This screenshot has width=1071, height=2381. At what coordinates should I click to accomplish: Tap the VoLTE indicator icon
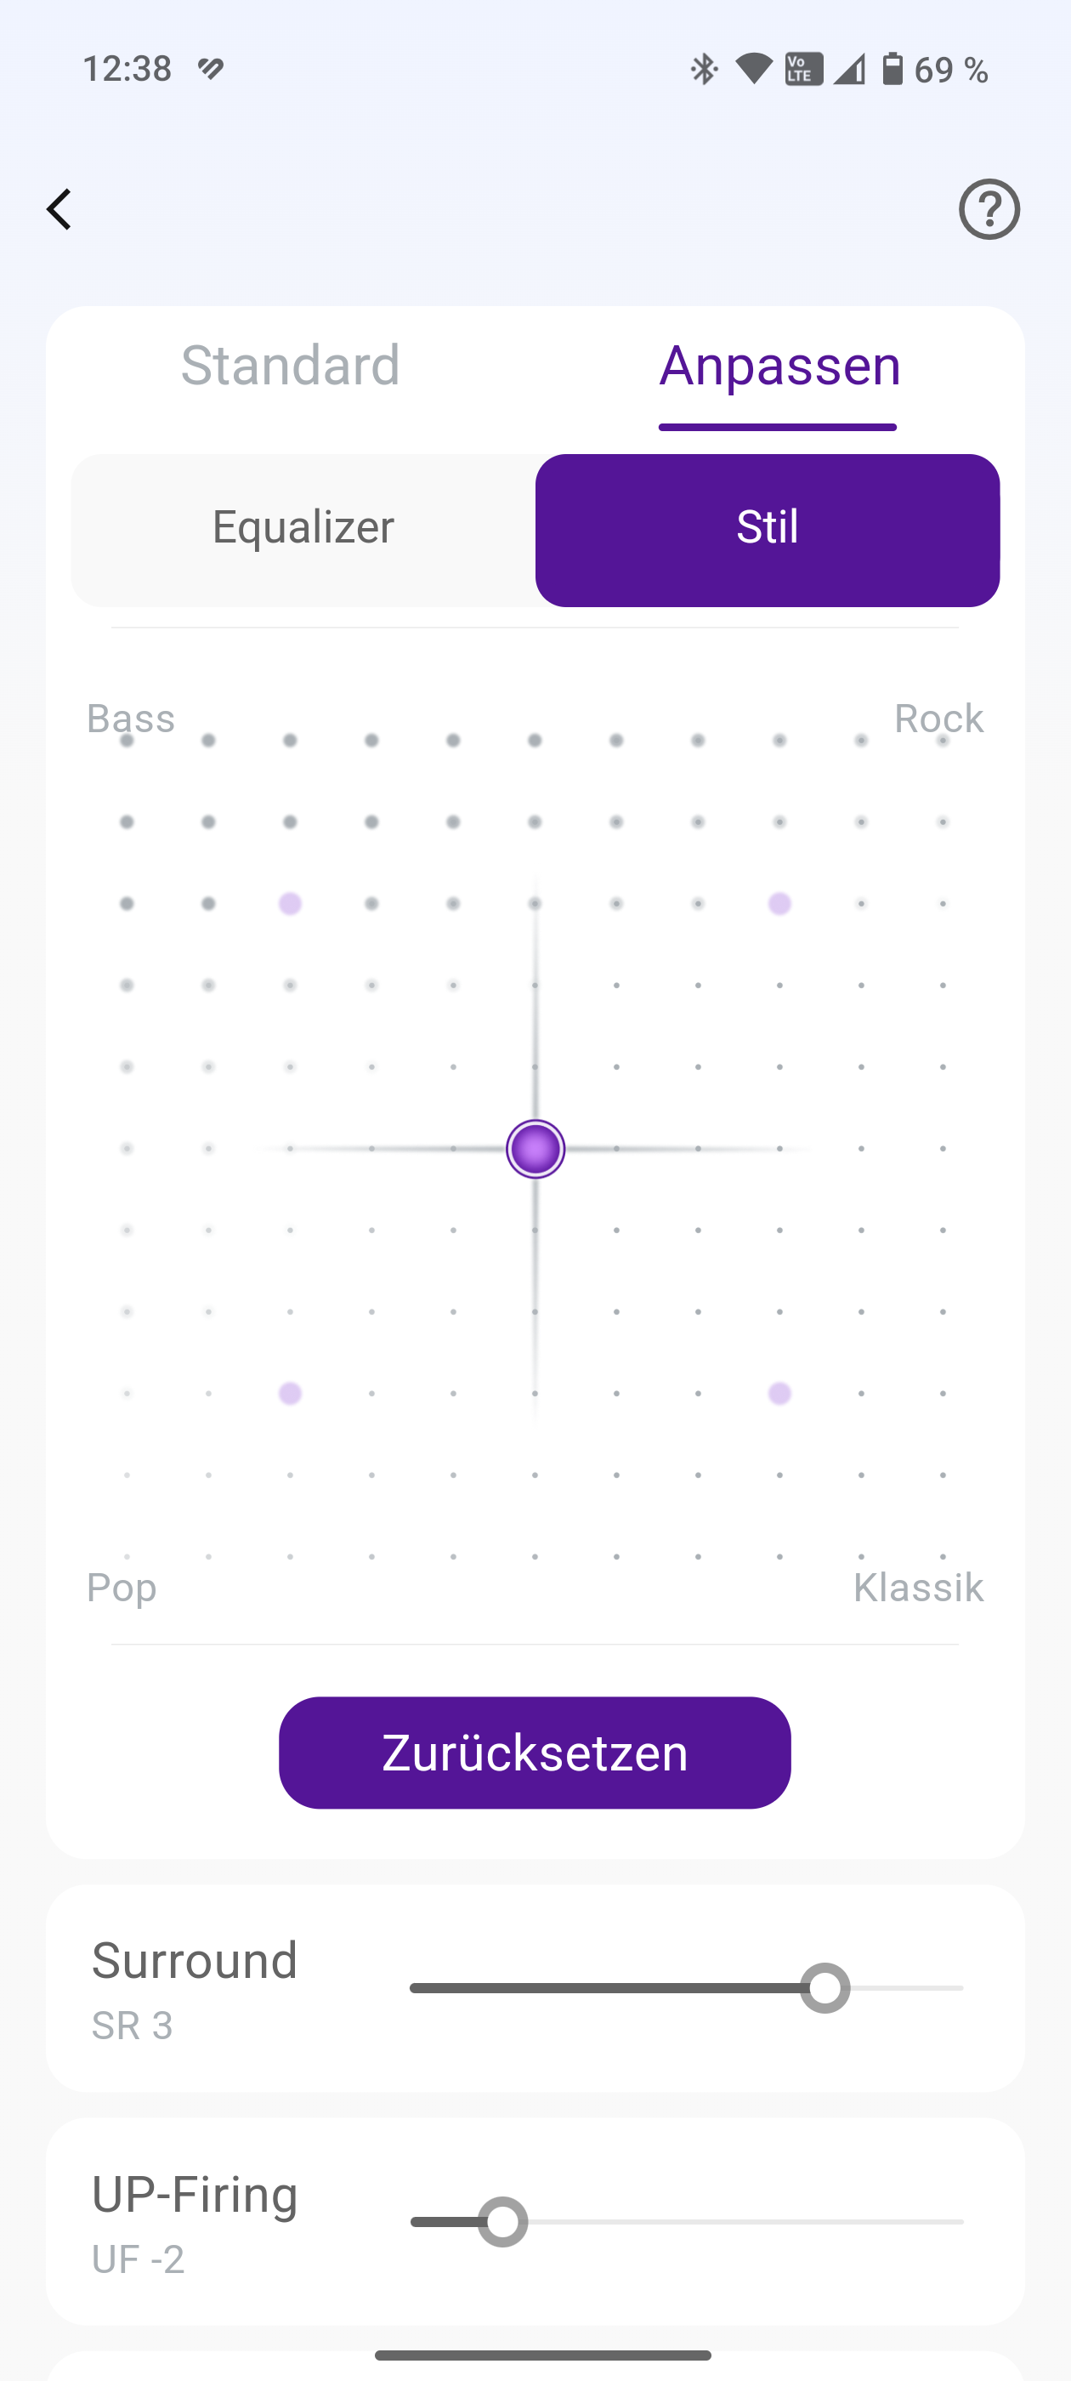(x=803, y=68)
